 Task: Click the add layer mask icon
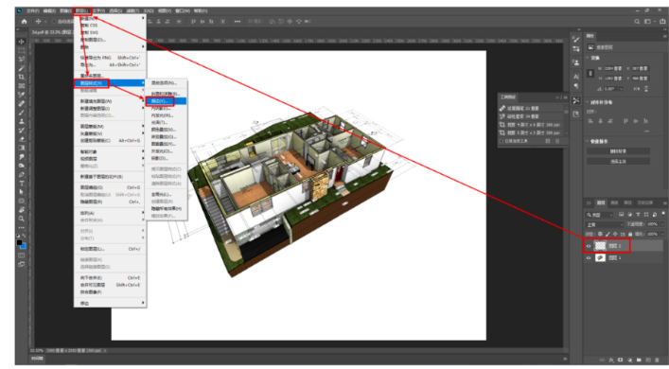621,360
